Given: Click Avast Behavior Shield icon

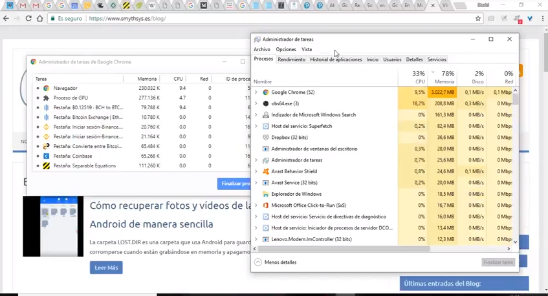Looking at the screenshot, I should click(266, 171).
